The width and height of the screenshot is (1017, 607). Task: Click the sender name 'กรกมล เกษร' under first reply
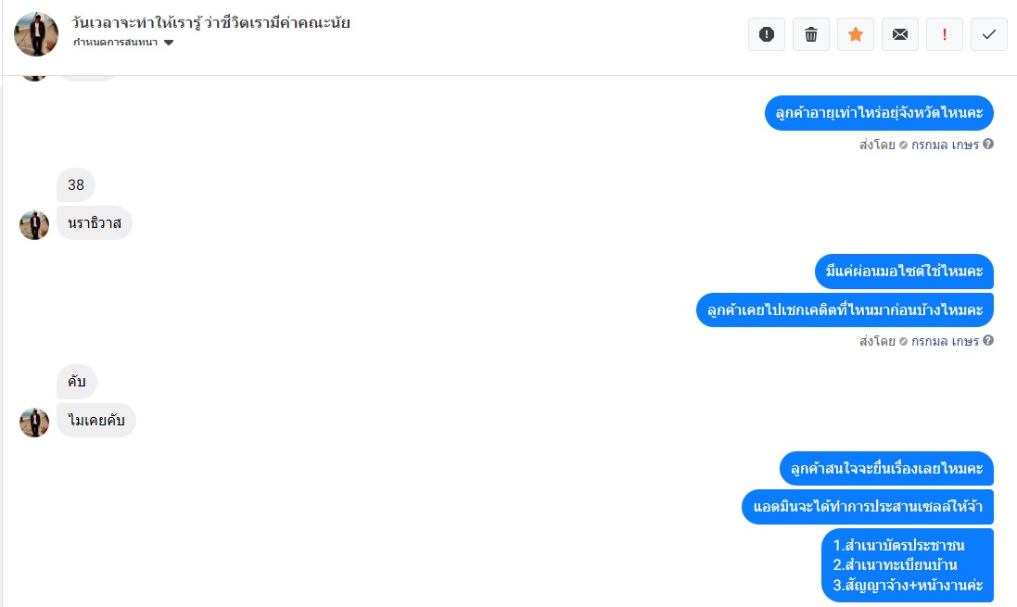(945, 145)
